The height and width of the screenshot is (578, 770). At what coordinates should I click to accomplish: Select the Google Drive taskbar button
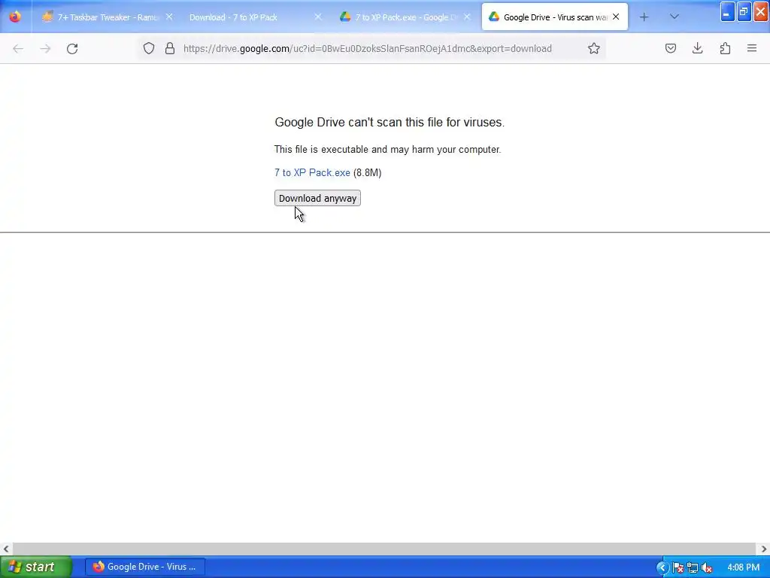(145, 567)
